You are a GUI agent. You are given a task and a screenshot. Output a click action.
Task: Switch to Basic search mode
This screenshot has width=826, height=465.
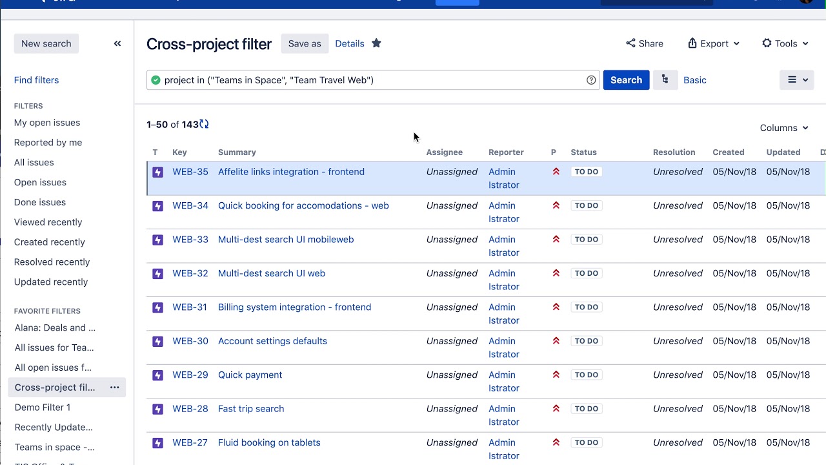(x=695, y=80)
